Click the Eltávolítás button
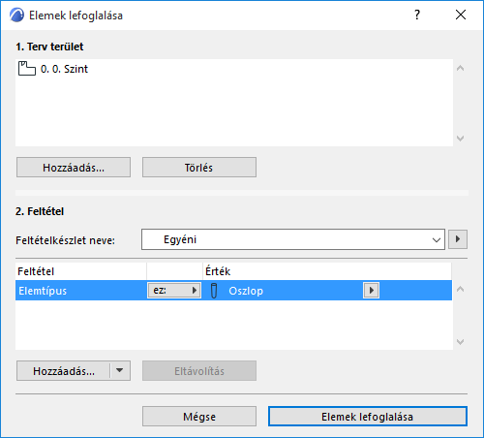The image size is (484, 438). pyautogui.click(x=199, y=371)
